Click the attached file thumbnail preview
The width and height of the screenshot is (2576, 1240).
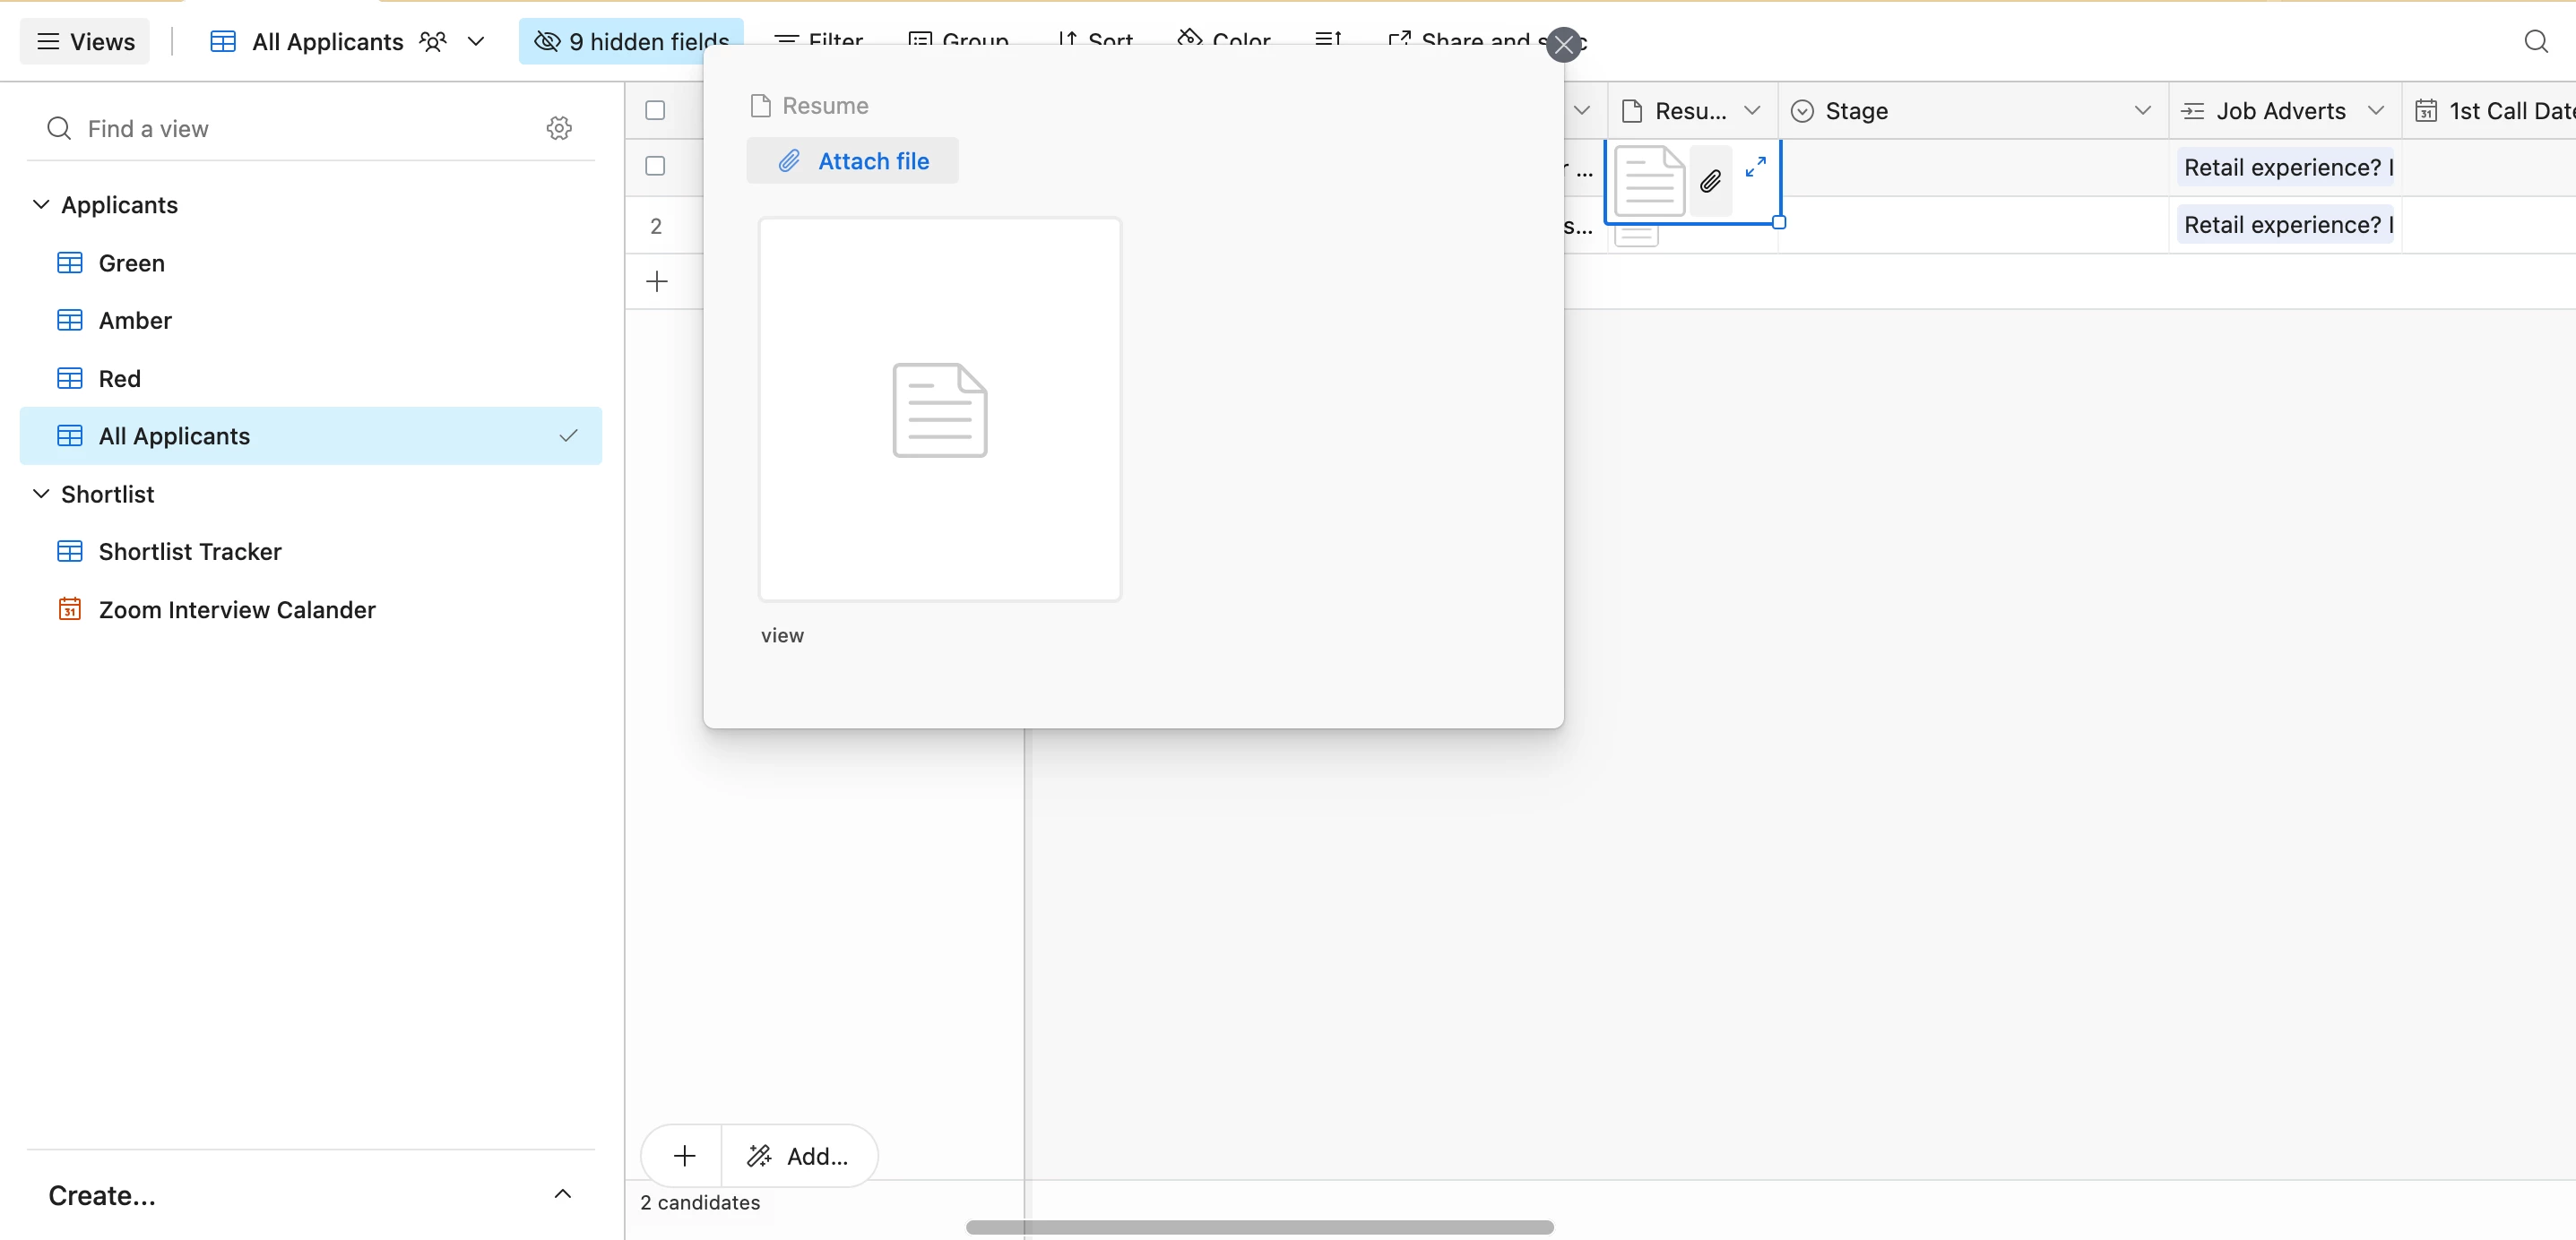[x=939, y=409]
